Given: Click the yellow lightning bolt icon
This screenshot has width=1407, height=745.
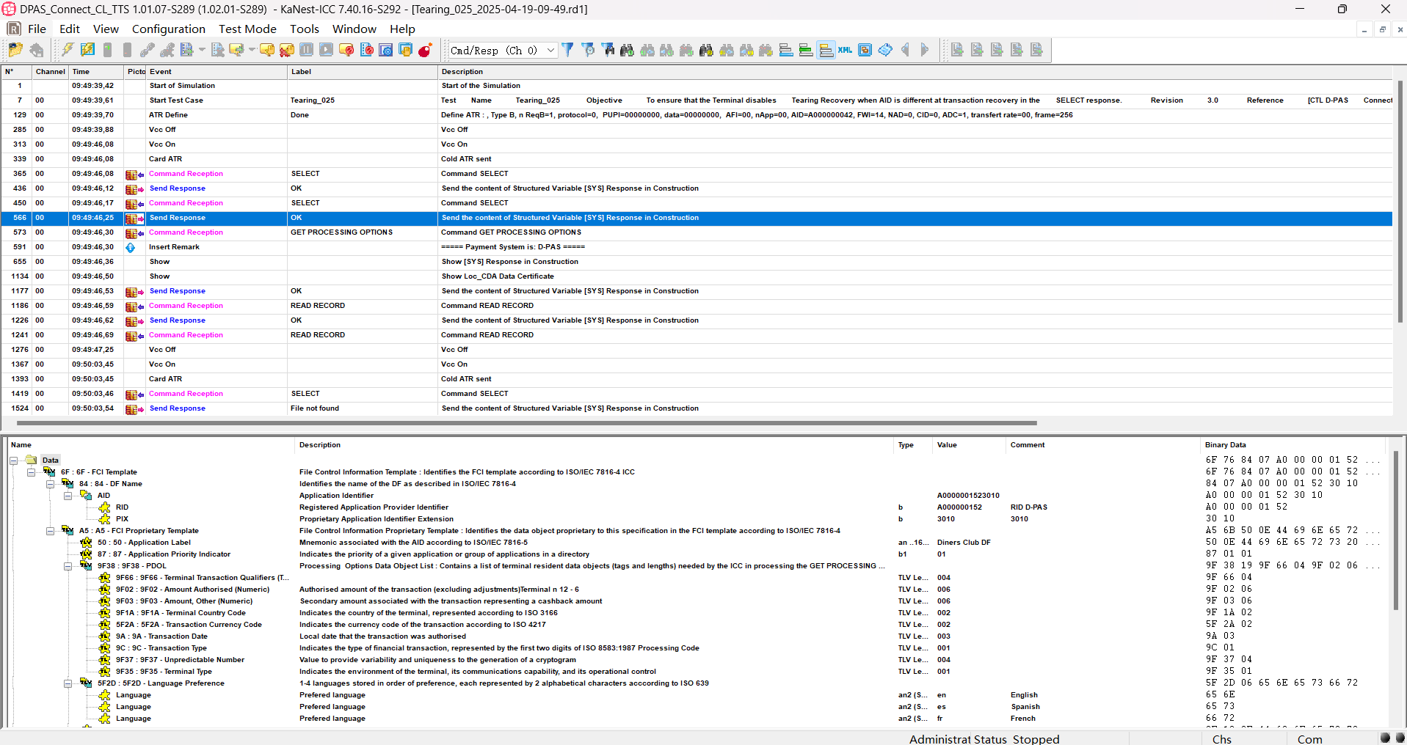Looking at the screenshot, I should pyautogui.click(x=68, y=50).
